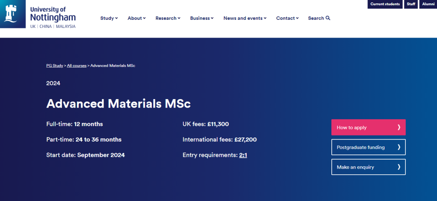Open the Business navigation menu
Viewport: 437px width, 201px height.
tap(202, 18)
